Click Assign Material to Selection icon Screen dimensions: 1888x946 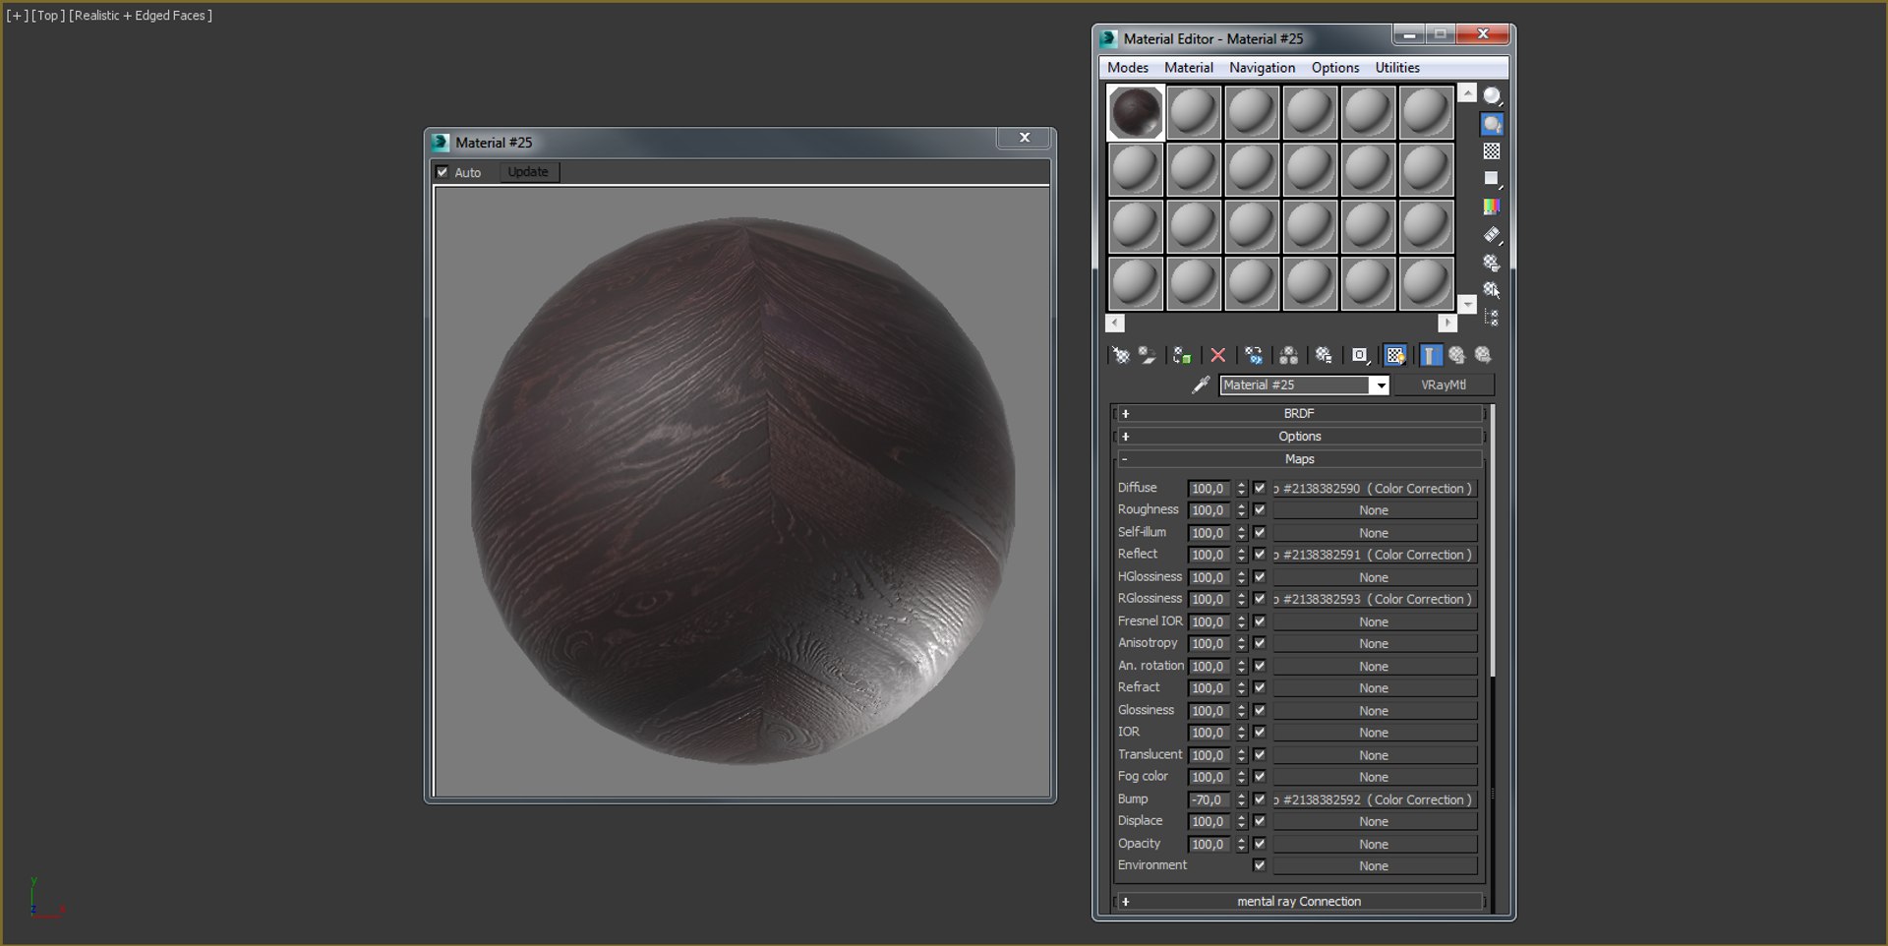click(1182, 355)
